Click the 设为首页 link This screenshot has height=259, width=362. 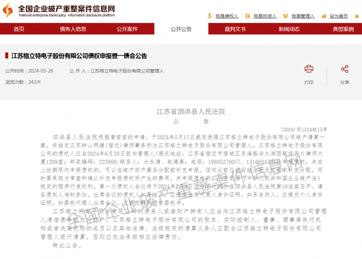339,17
